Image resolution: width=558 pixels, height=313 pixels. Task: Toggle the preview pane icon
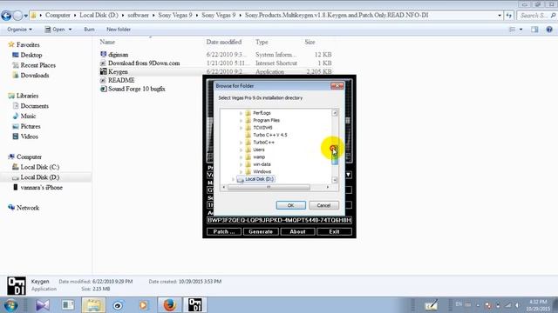[x=534, y=30]
